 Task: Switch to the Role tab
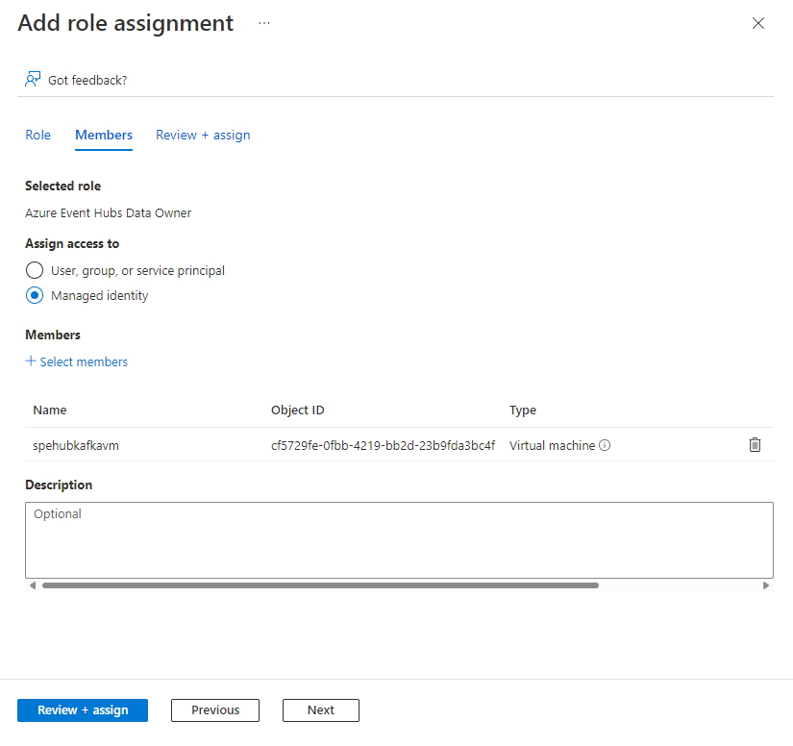click(x=37, y=135)
